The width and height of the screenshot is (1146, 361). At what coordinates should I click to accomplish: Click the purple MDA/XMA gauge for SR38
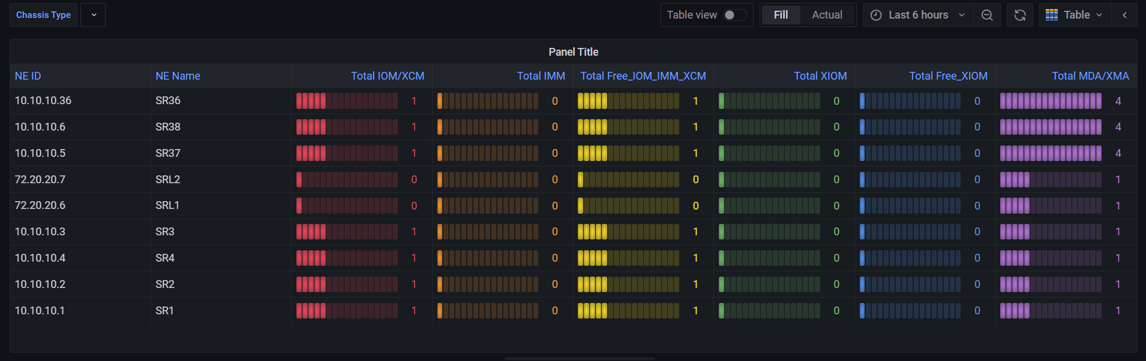coord(1051,127)
